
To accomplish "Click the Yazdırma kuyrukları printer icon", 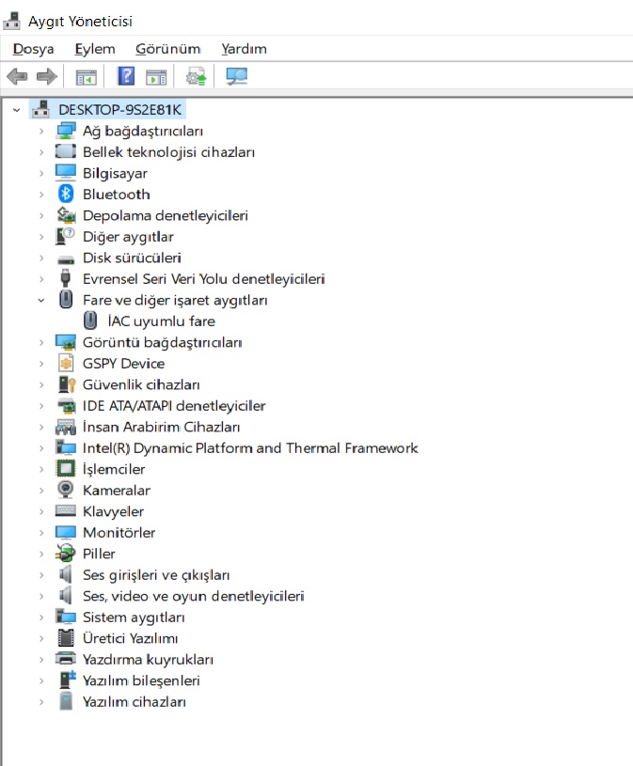I will coord(66,659).
